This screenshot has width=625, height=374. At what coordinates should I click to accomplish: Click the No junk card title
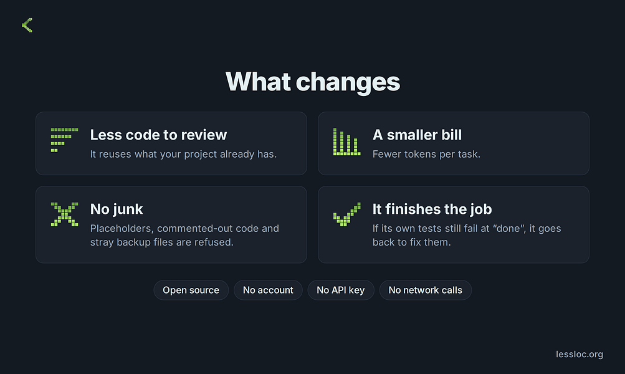117,209
